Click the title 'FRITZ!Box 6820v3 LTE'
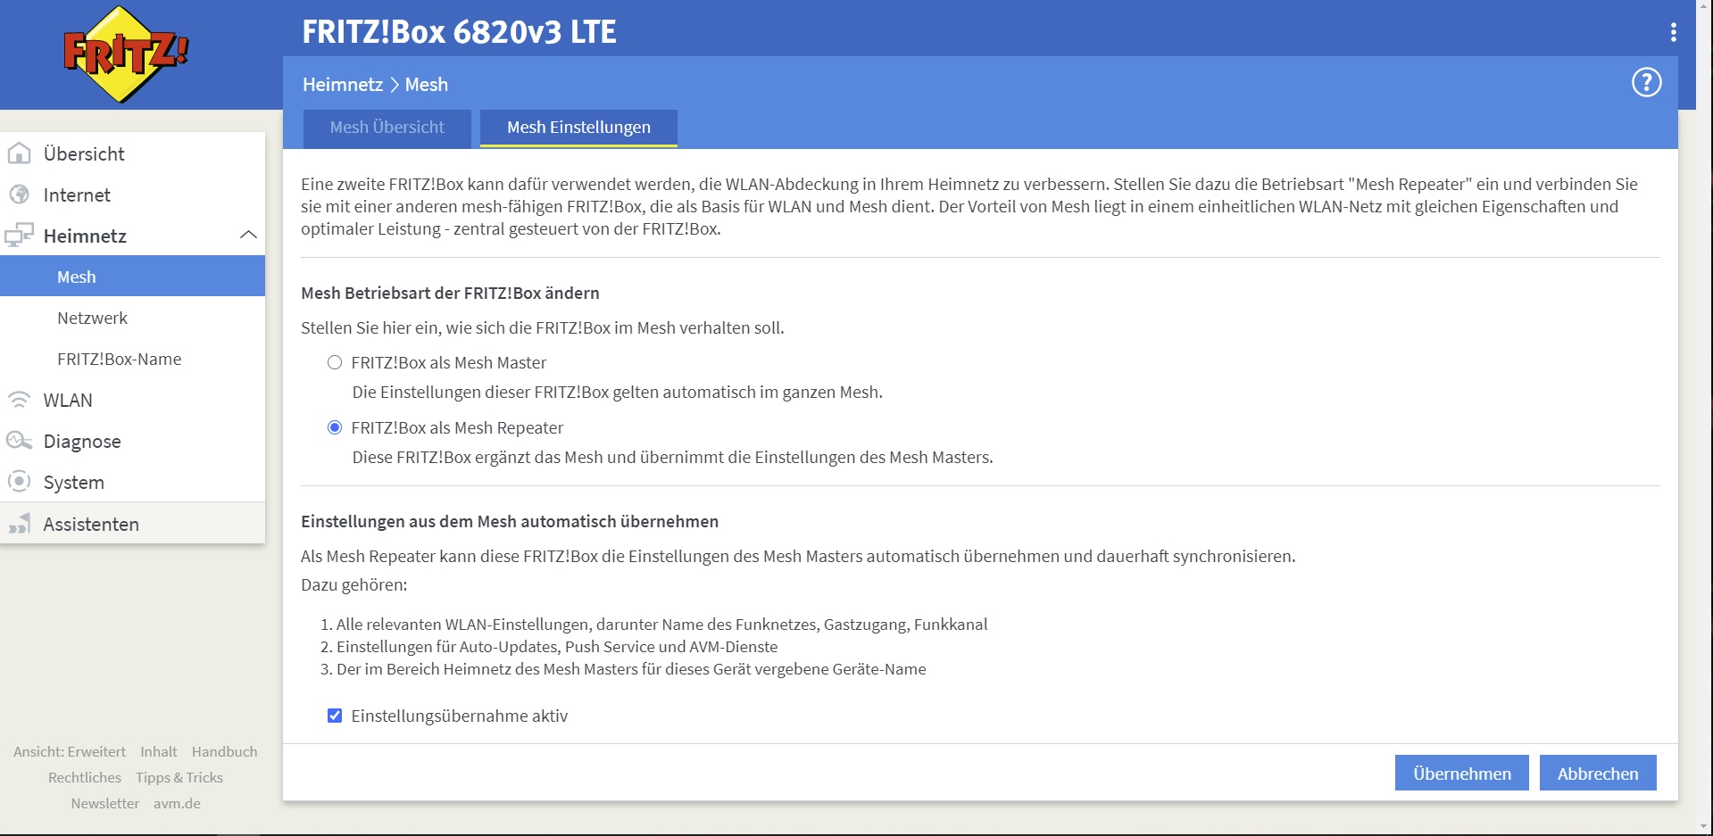 coord(459,32)
